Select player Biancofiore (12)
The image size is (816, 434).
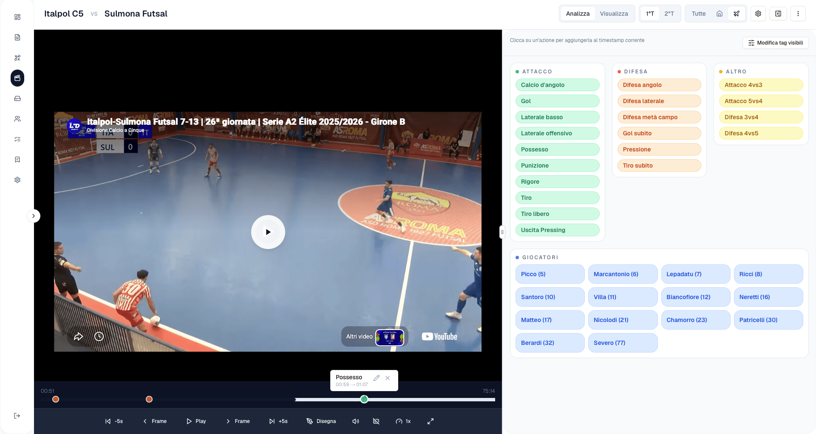696,297
